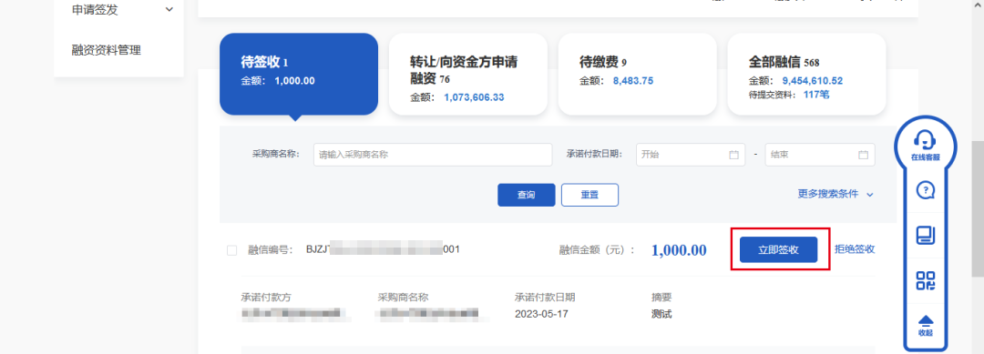The height and width of the screenshot is (354, 984).
Task: Switch to the 待缴费 tab card
Action: click(x=637, y=74)
